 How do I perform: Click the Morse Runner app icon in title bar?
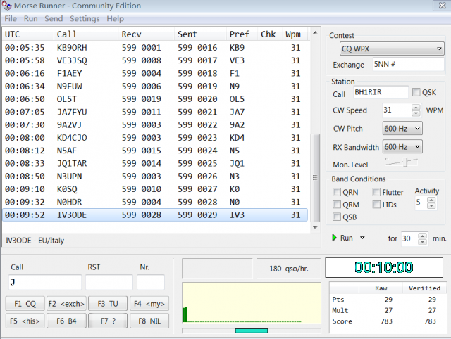point(6,6)
